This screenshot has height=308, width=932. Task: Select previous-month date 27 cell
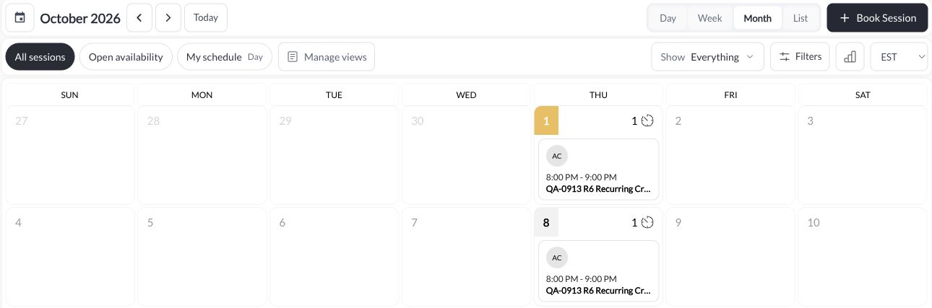pyautogui.click(x=70, y=155)
